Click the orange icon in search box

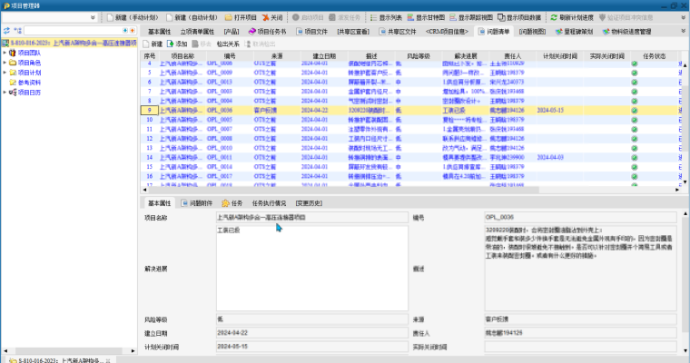(132, 30)
